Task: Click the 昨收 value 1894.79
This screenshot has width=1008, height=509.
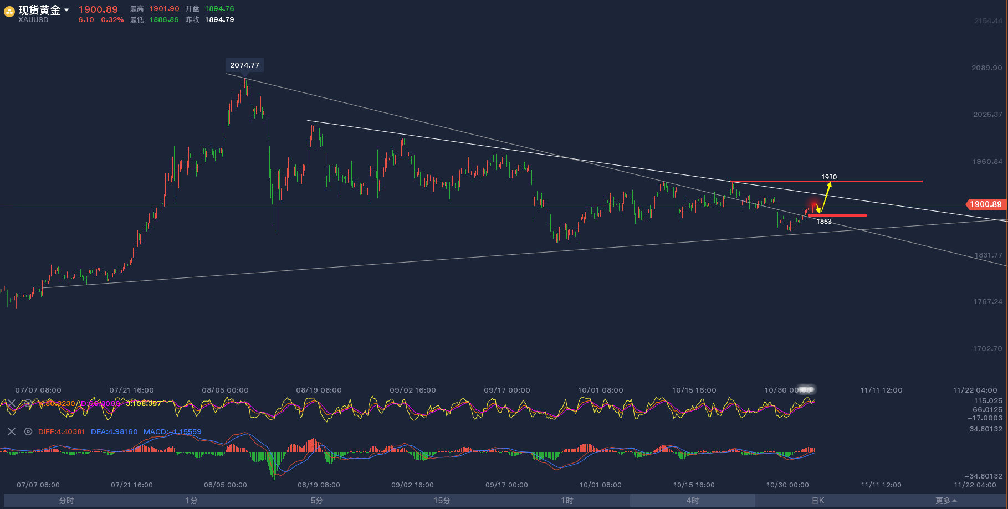Action: coord(219,20)
